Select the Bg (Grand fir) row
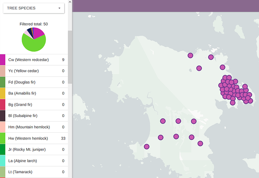This screenshot has width=259, height=178. pos(34,105)
